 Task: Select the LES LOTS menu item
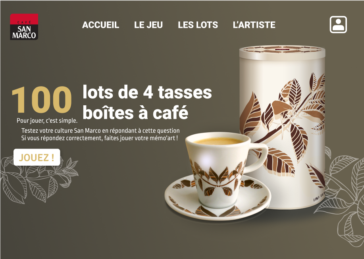pyautogui.click(x=198, y=25)
